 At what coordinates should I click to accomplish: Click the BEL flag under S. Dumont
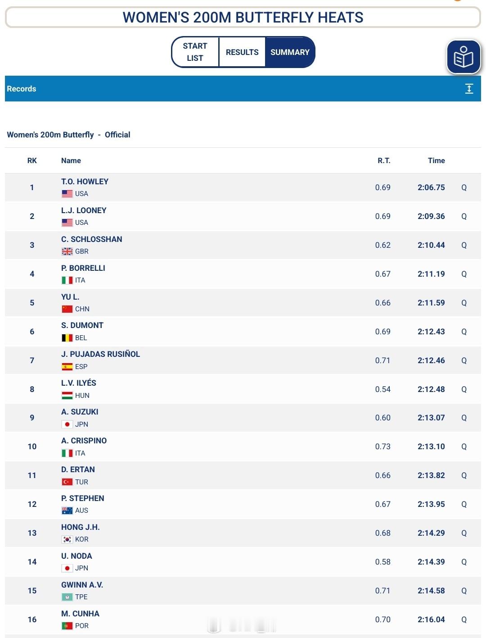coord(67,338)
